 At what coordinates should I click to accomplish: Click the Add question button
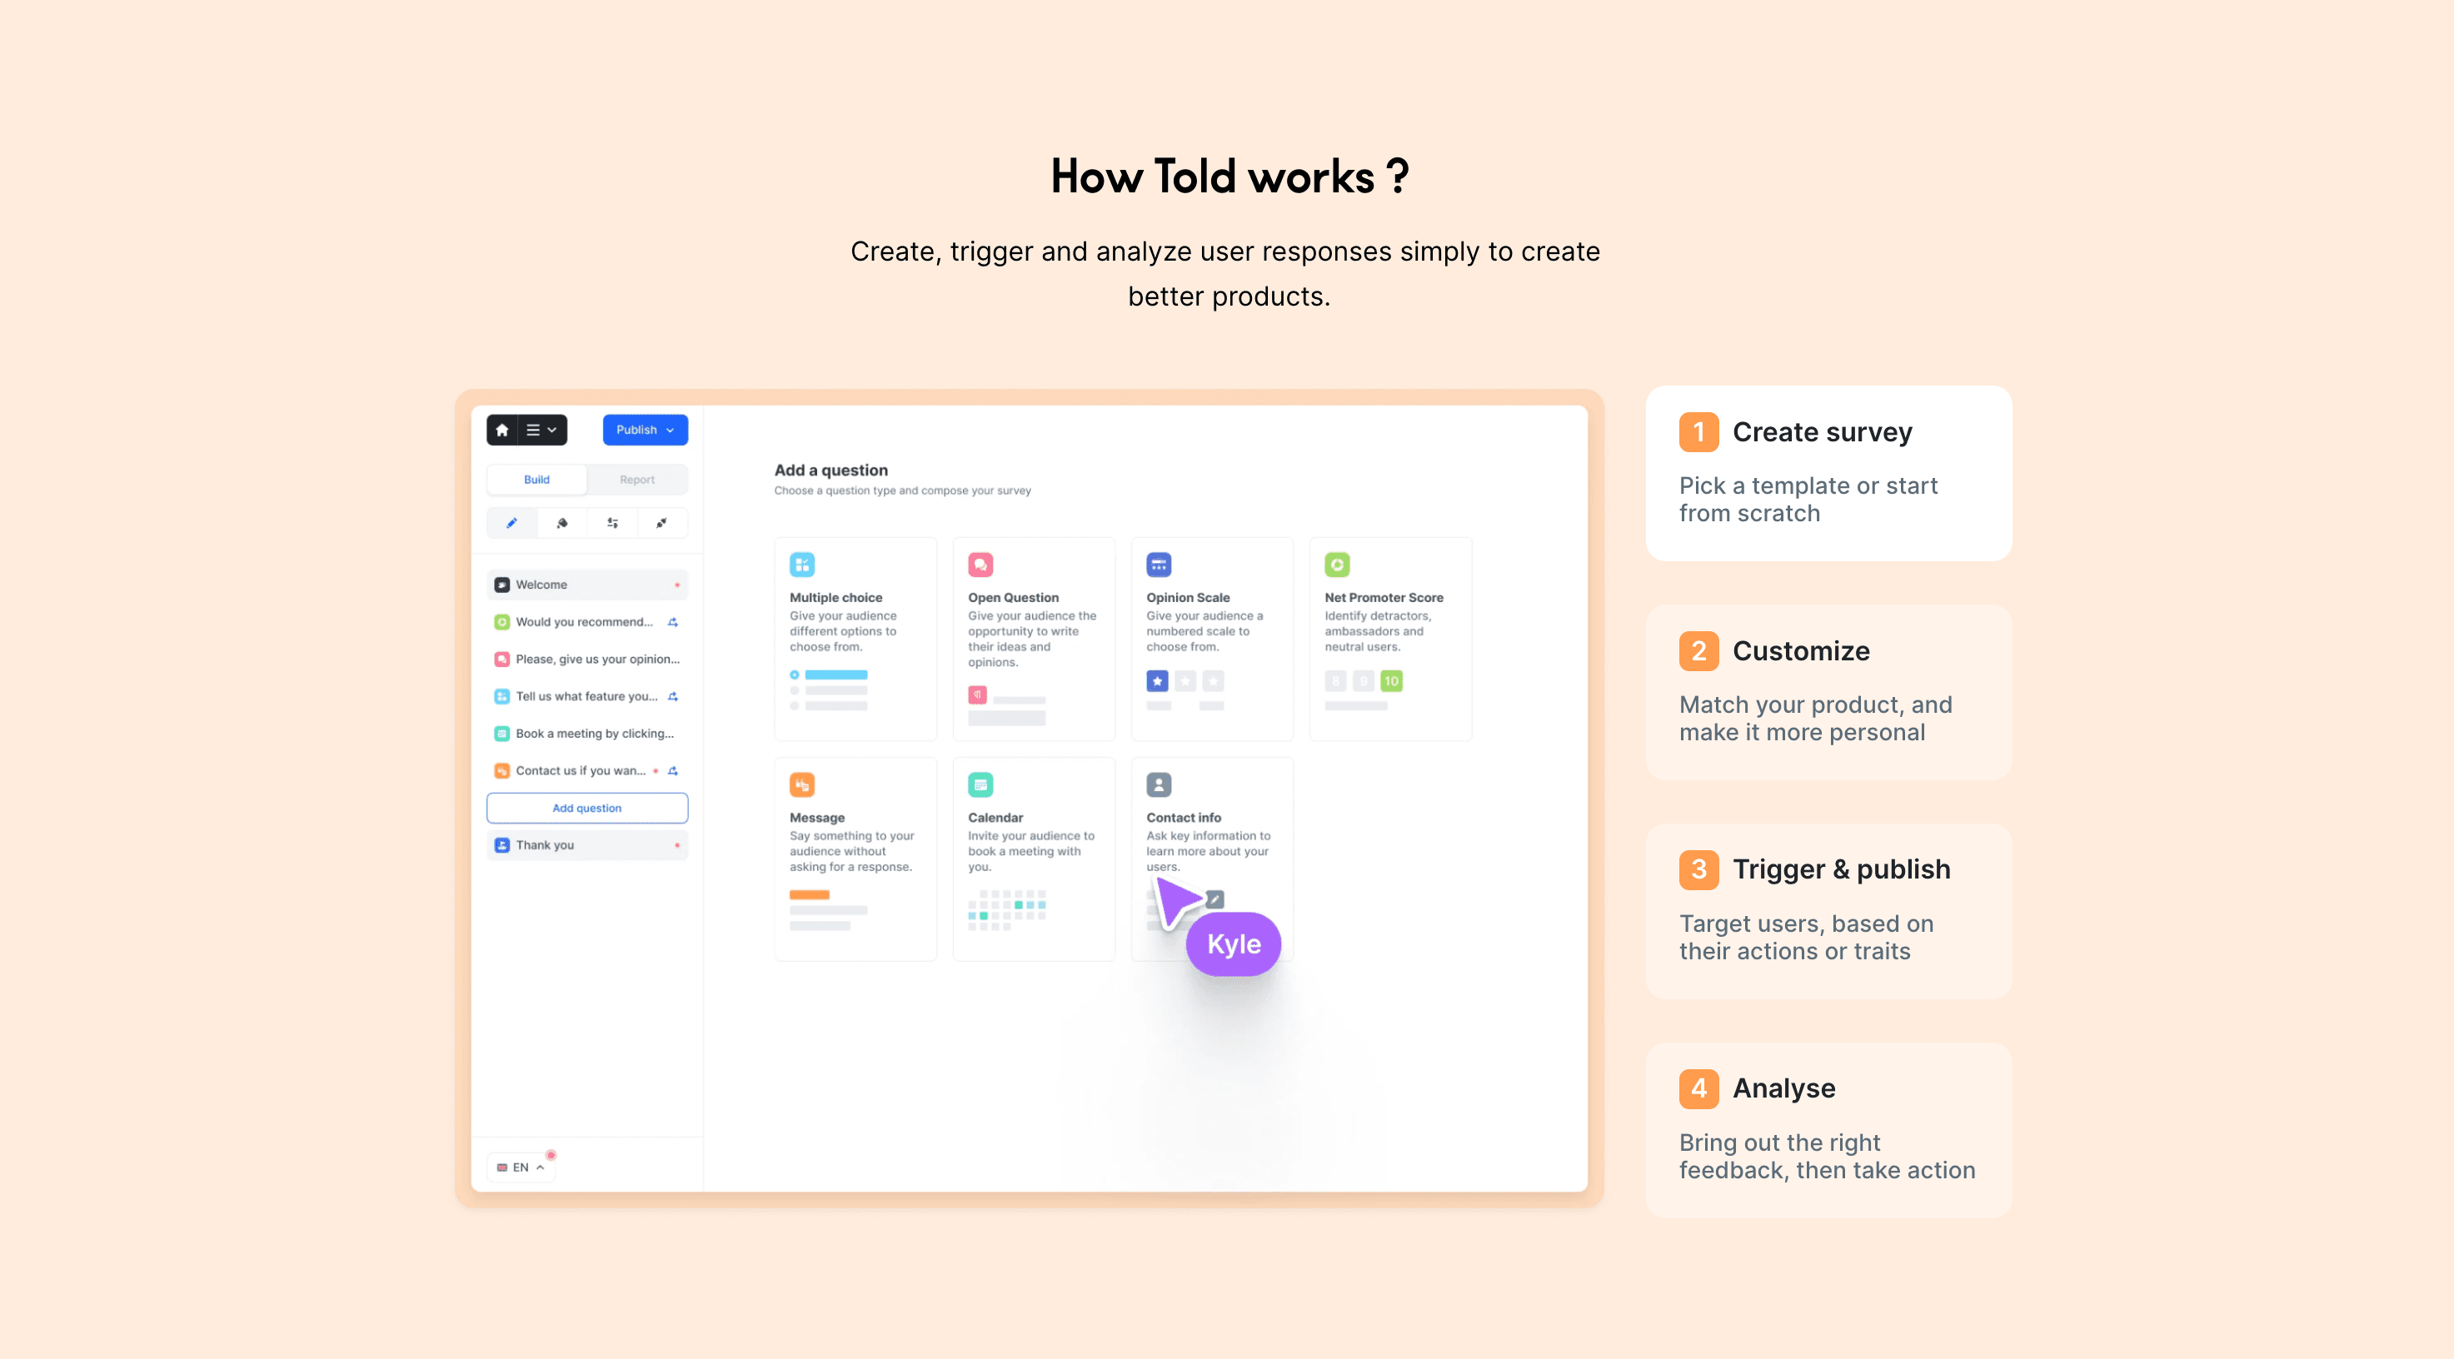pyautogui.click(x=586, y=809)
